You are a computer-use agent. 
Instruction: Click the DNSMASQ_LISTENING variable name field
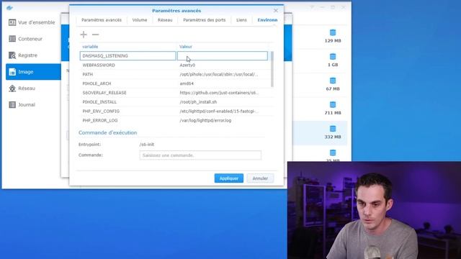pyautogui.click(x=127, y=56)
